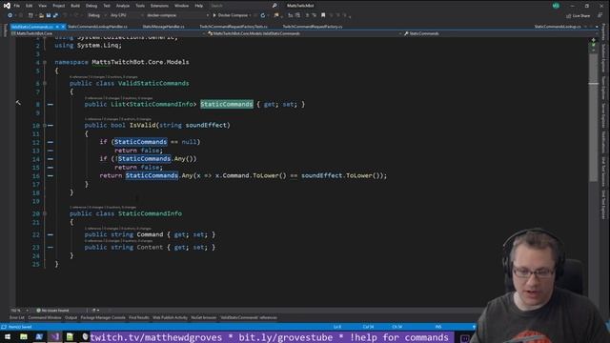Collapse the namespace block at line 4
This screenshot has width=610, height=343.
pos(45,62)
